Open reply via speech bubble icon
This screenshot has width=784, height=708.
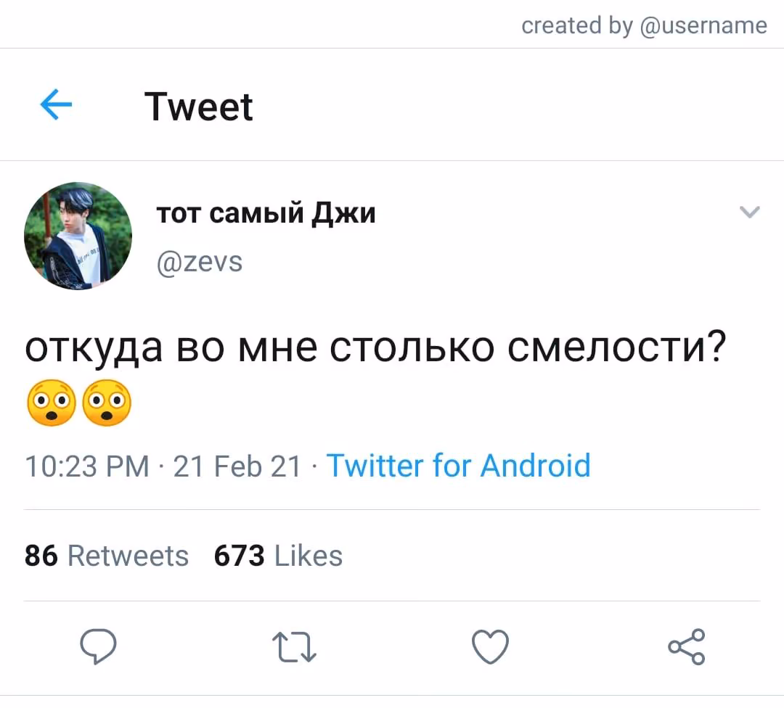[99, 646]
